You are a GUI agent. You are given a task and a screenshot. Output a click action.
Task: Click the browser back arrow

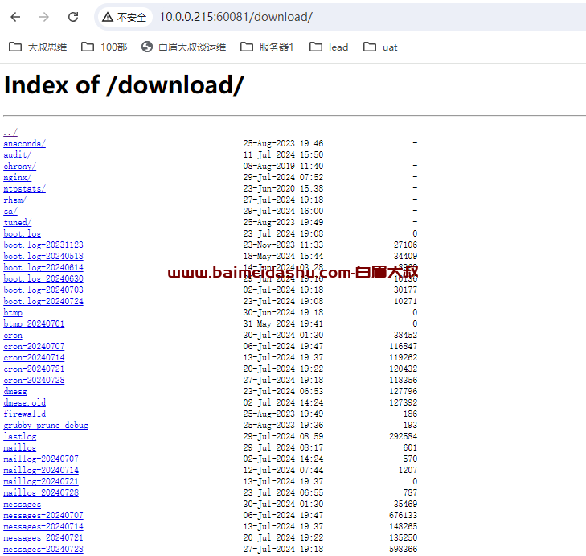click(15, 17)
